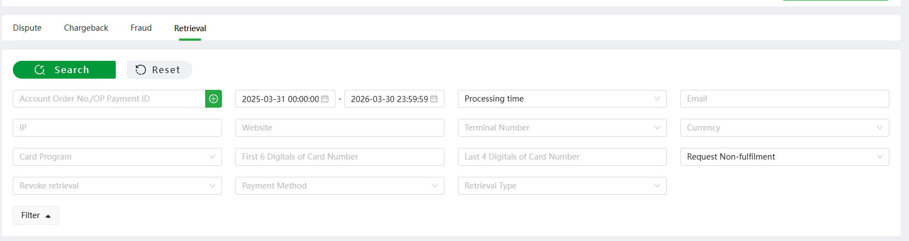Open the Request Non-fulfilment dropdown
The image size is (909, 241).
784,157
